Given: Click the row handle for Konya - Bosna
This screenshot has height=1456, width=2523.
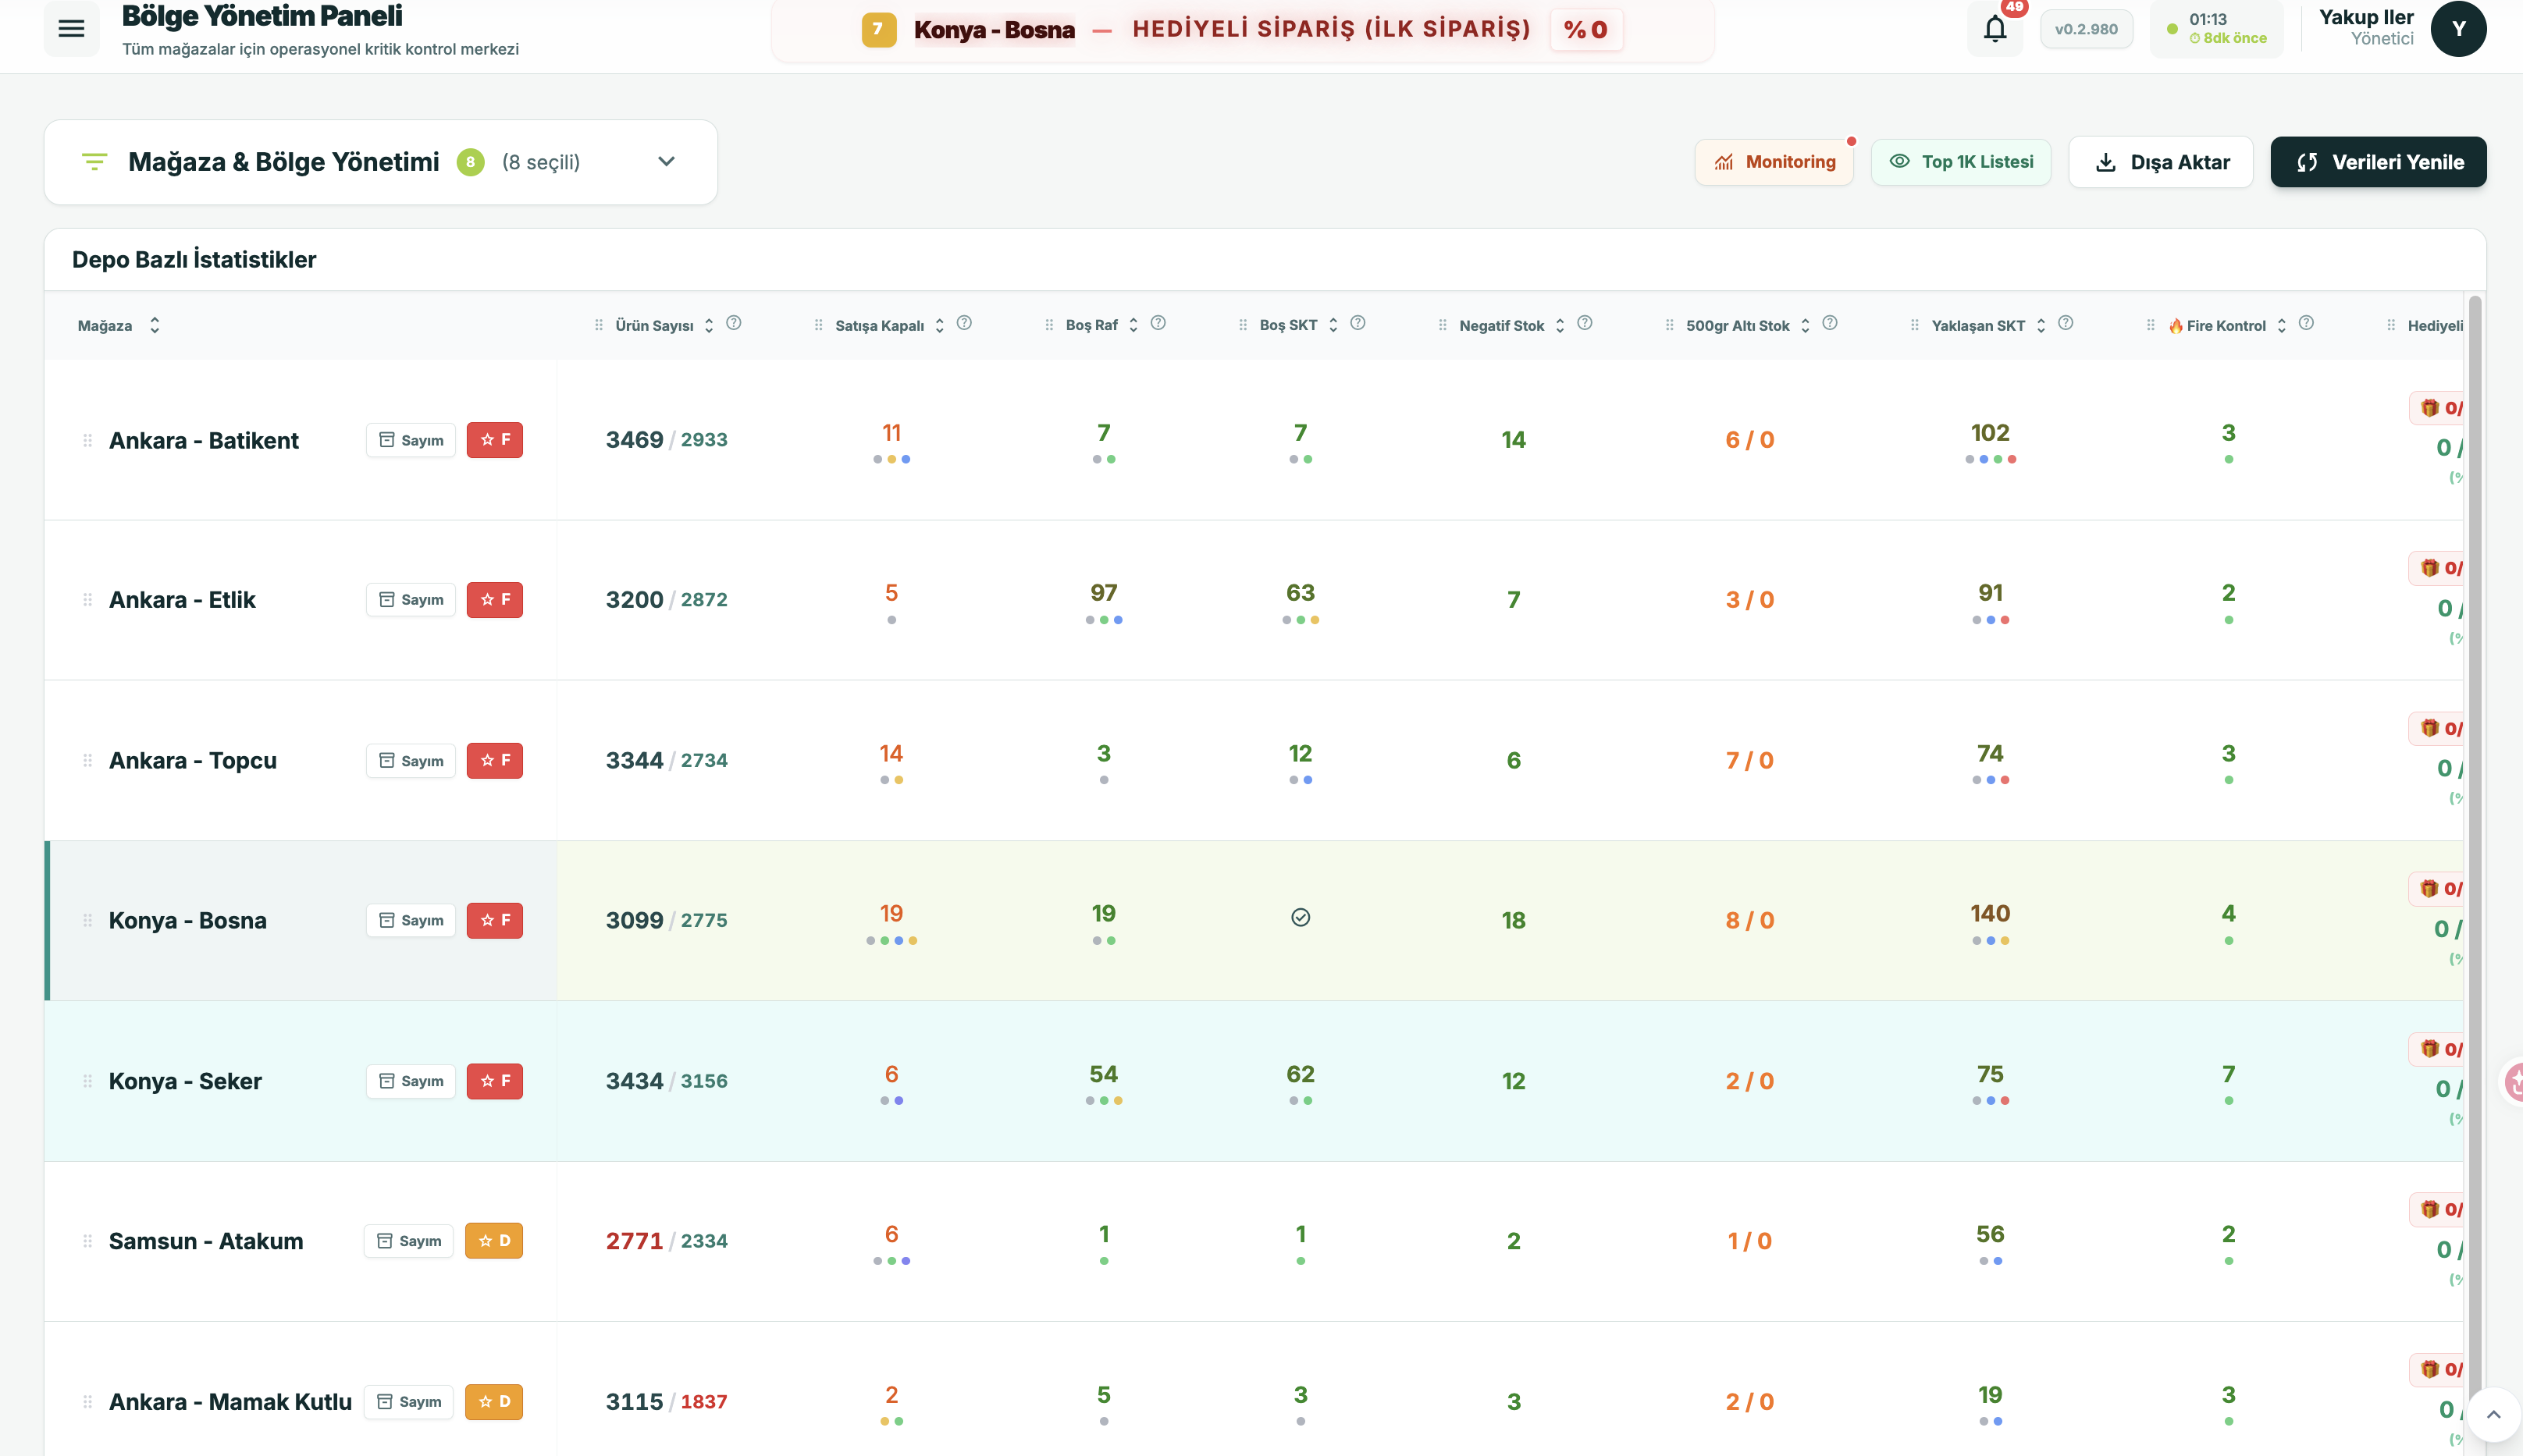Looking at the screenshot, I should [x=87, y=920].
